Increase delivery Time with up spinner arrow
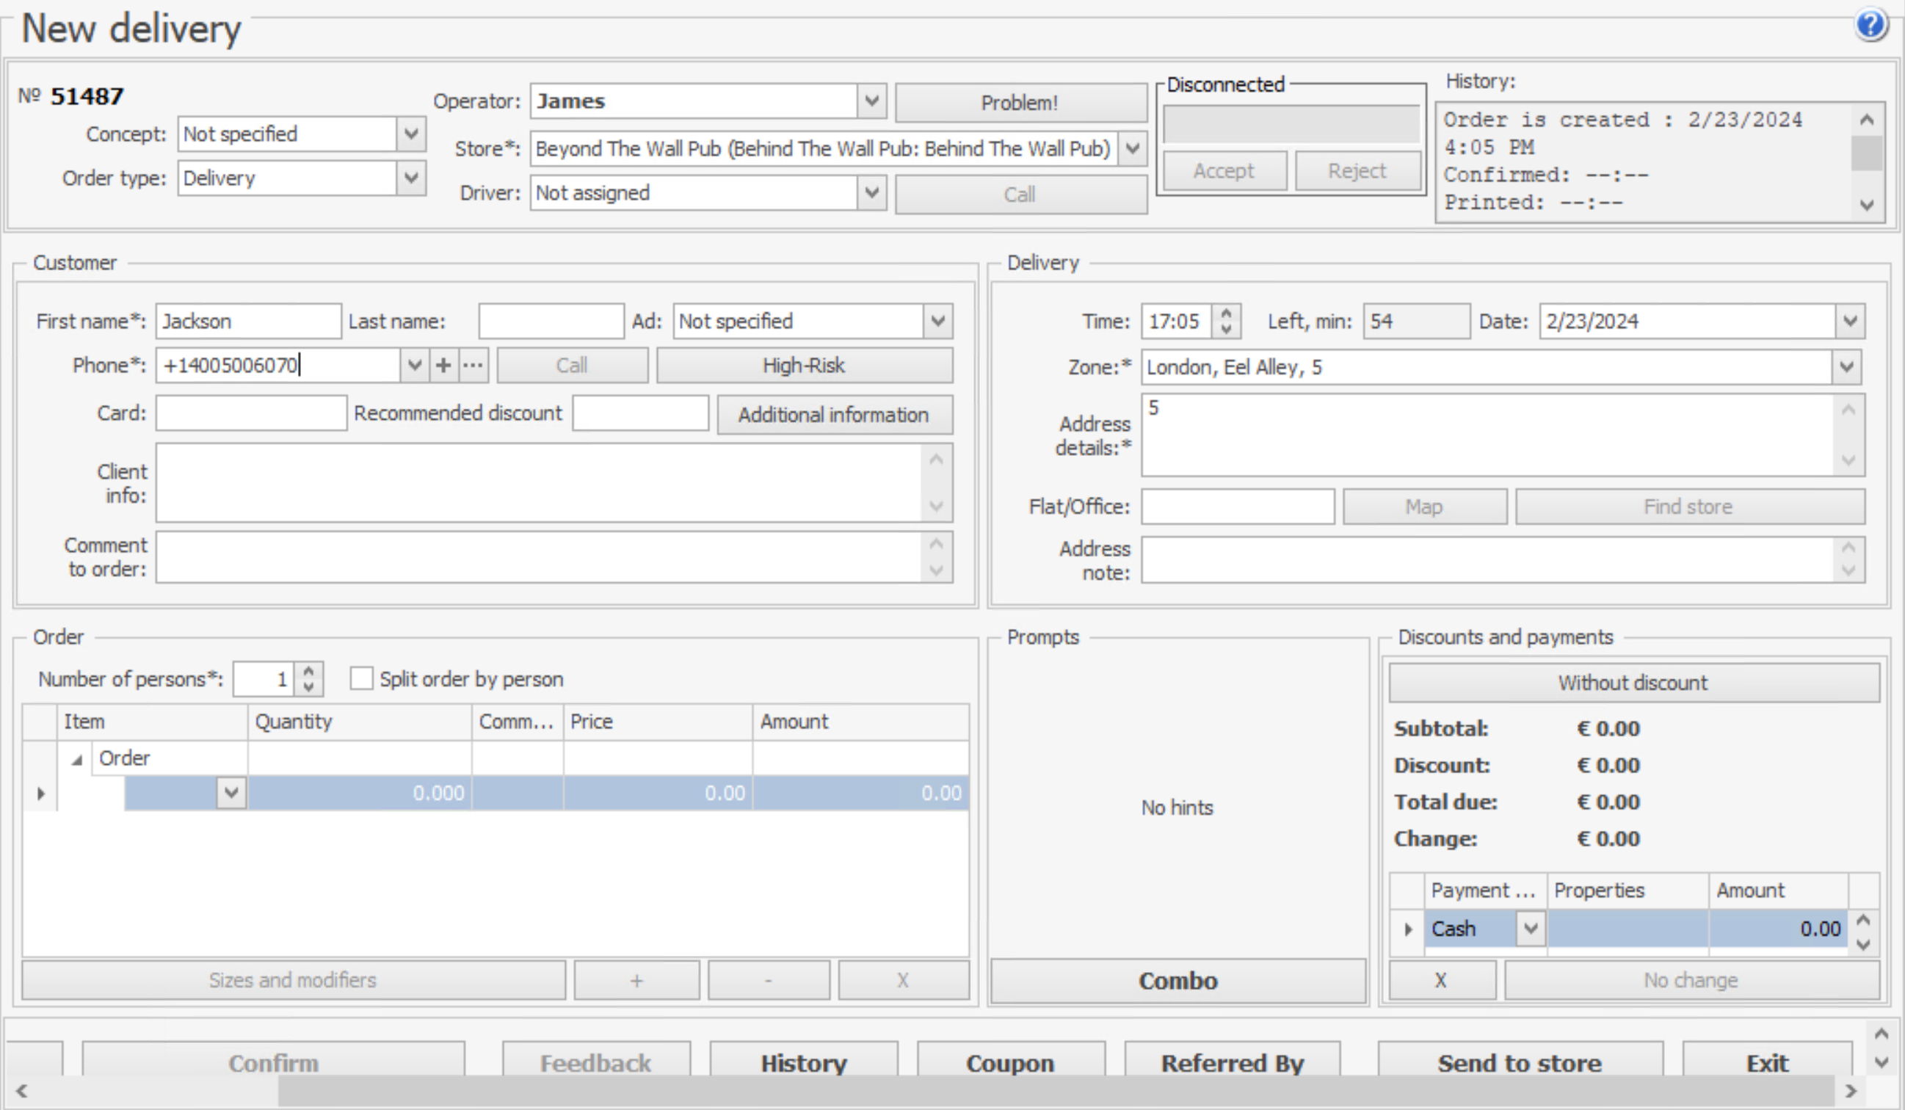Image resolution: width=1905 pixels, height=1110 pixels. (x=1226, y=313)
